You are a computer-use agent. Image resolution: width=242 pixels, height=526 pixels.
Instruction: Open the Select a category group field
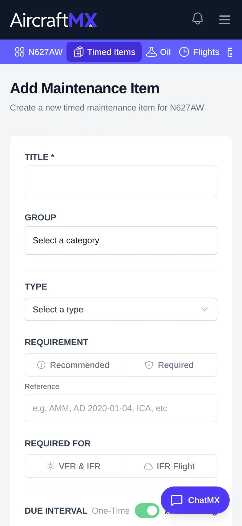pos(121,240)
